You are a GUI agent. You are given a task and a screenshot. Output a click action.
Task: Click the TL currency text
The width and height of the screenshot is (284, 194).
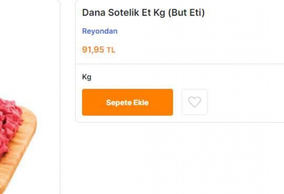pos(111,50)
